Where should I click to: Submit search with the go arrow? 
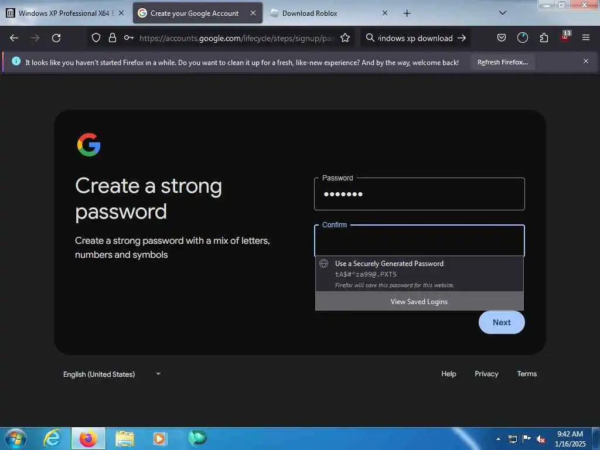coord(462,38)
